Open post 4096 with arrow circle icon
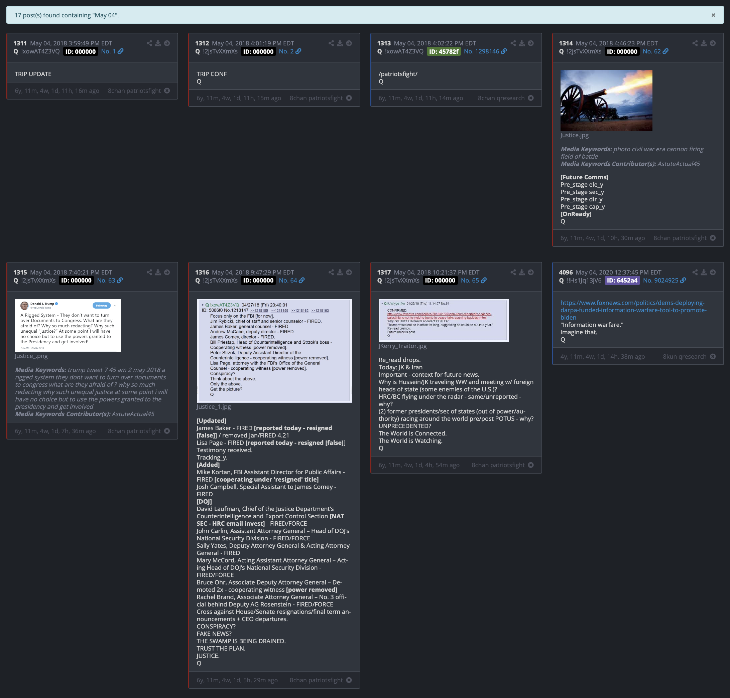 coord(713,273)
